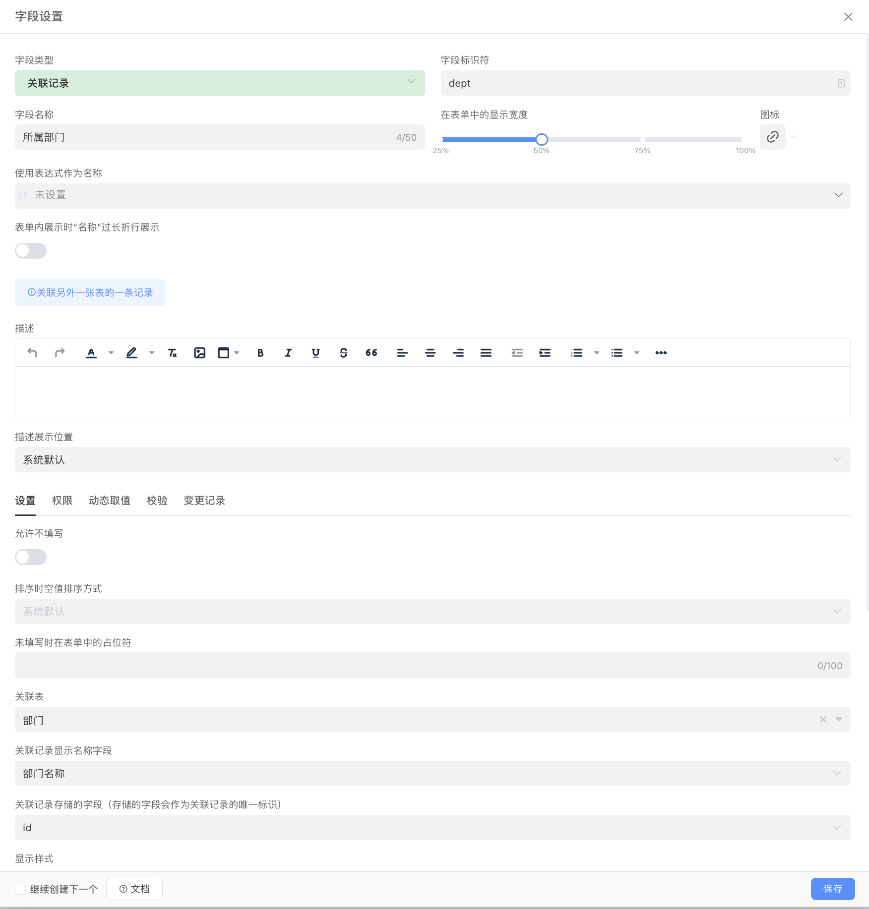Apply strikethrough in the description toolbar

click(343, 352)
